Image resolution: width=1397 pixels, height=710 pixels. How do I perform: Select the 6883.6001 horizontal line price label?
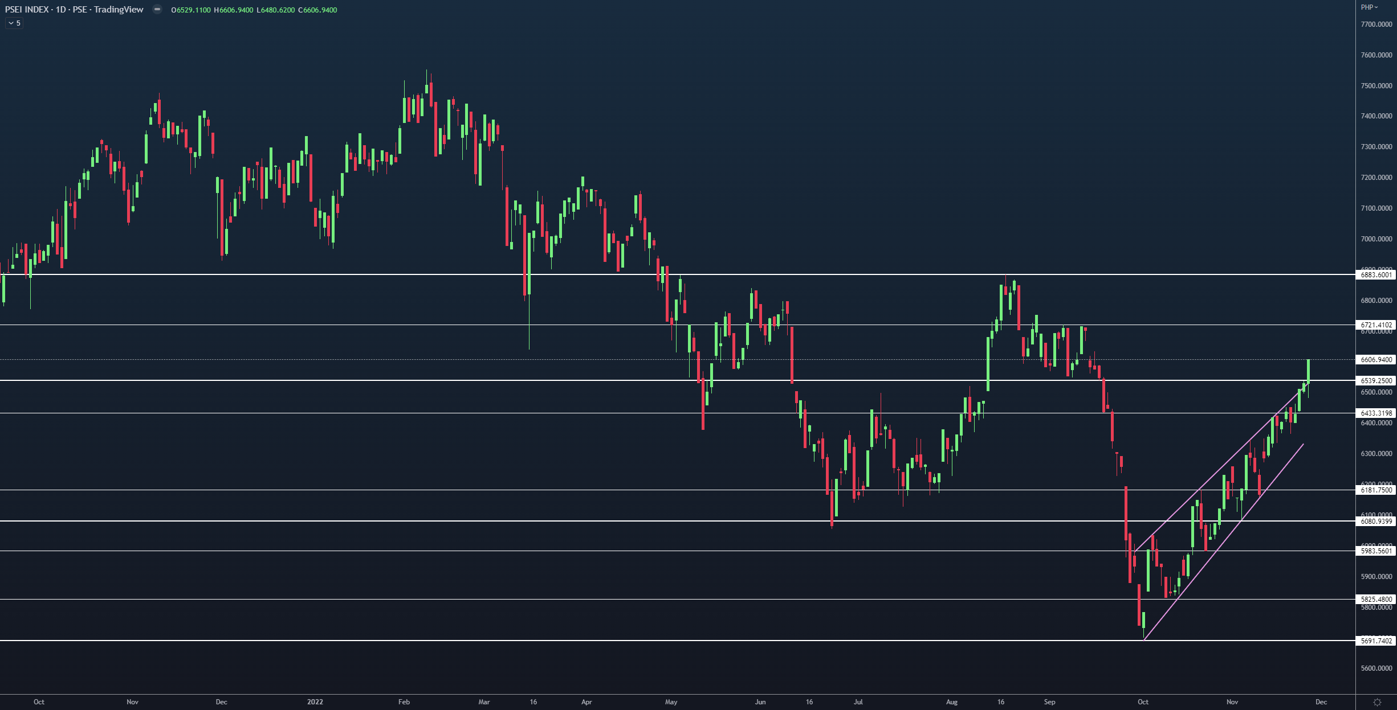(1376, 274)
